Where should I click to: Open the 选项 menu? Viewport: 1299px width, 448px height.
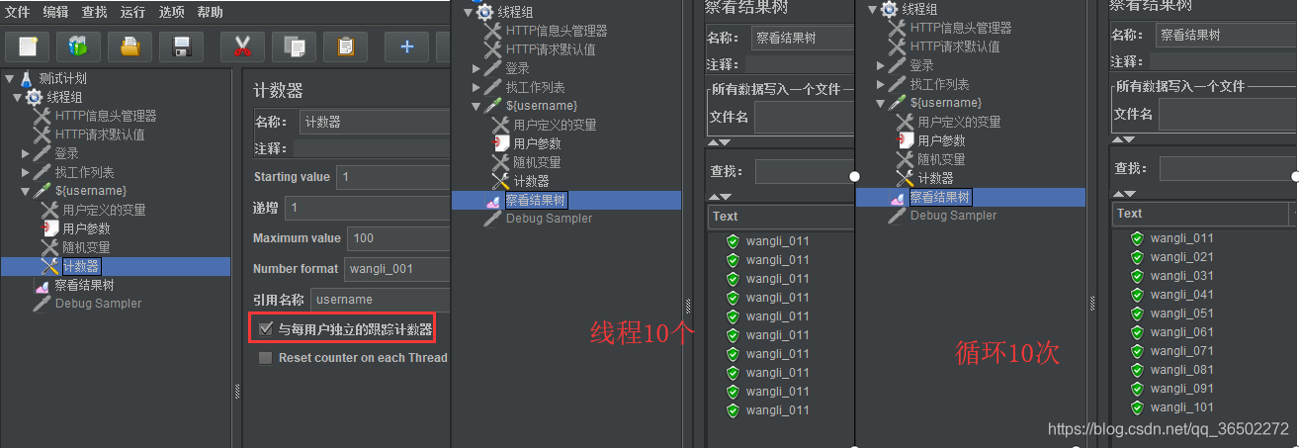pos(171,12)
